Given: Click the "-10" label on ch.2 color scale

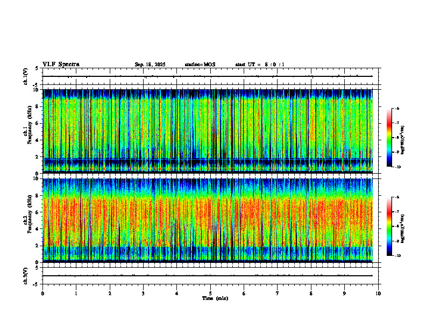Looking at the screenshot, I should [397, 256].
